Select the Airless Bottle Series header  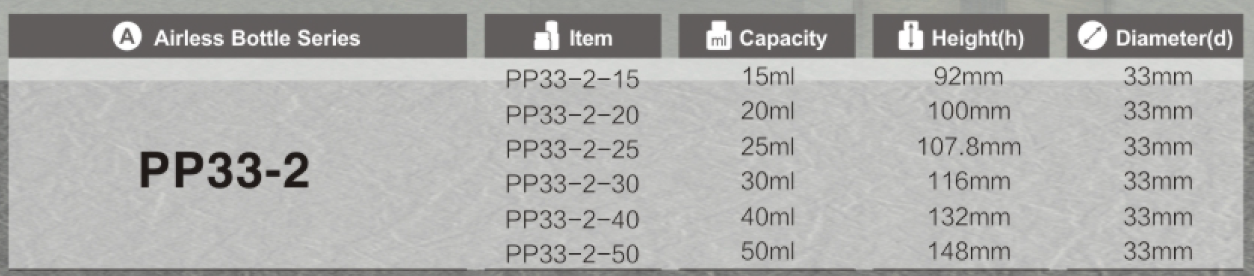coord(237,36)
